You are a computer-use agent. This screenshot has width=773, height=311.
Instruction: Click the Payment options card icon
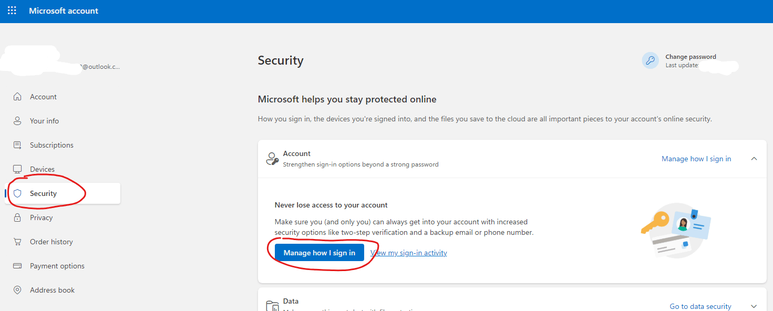17,265
